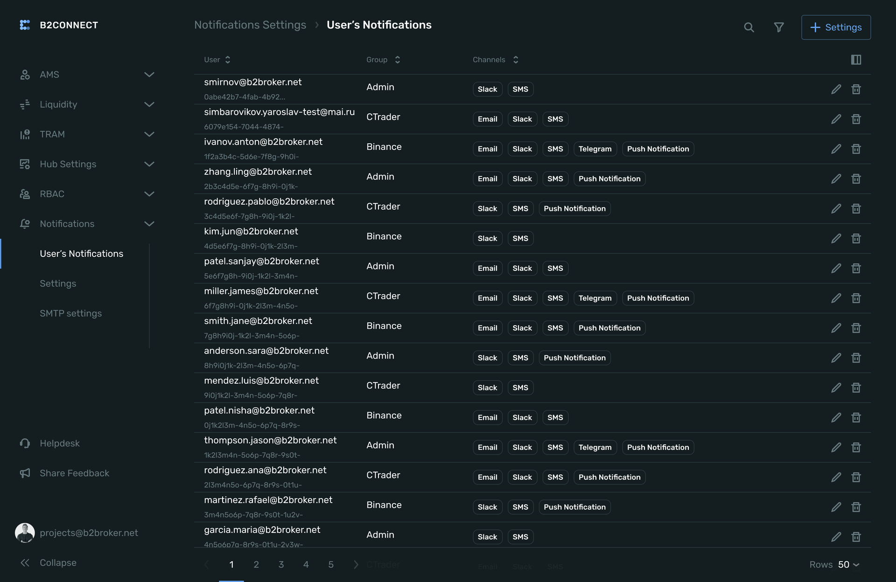
Task: Open the column layout icon
Action: [x=856, y=60]
